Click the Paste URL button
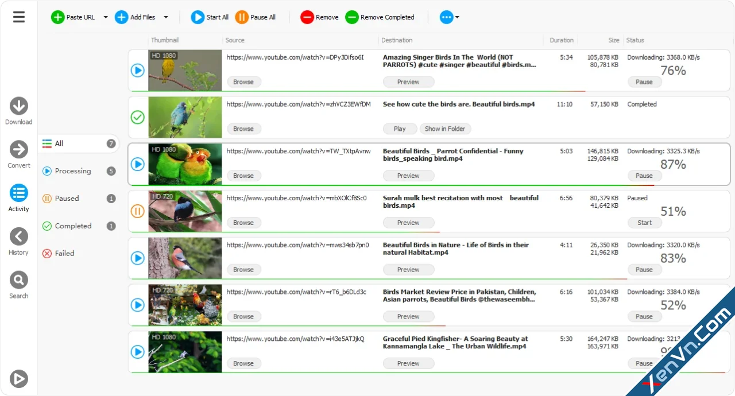The height and width of the screenshot is (396, 735). click(73, 17)
